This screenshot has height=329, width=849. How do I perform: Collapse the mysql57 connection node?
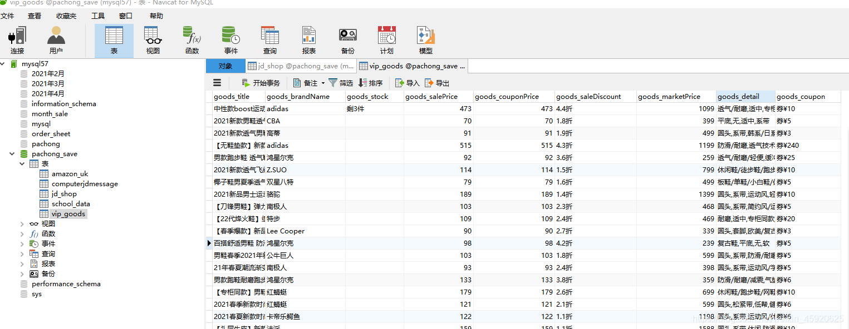pyautogui.click(x=3, y=64)
